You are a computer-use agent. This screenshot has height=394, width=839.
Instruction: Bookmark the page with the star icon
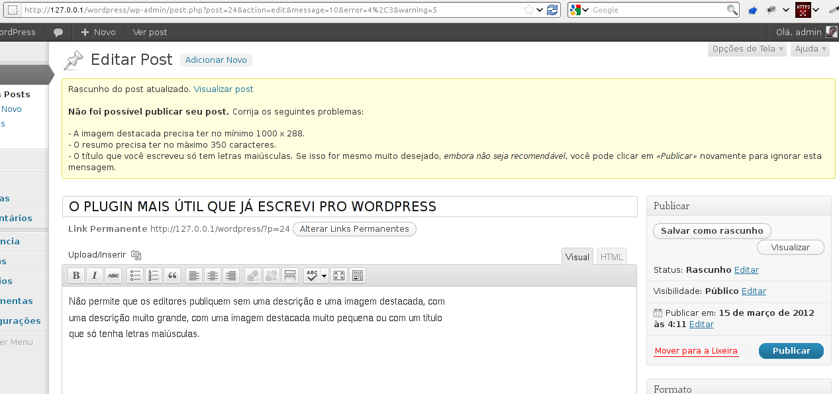tap(528, 10)
